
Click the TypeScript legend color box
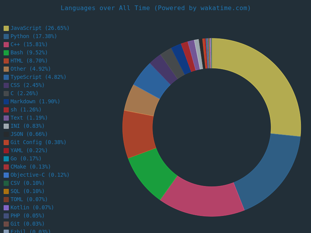(x=6, y=77)
